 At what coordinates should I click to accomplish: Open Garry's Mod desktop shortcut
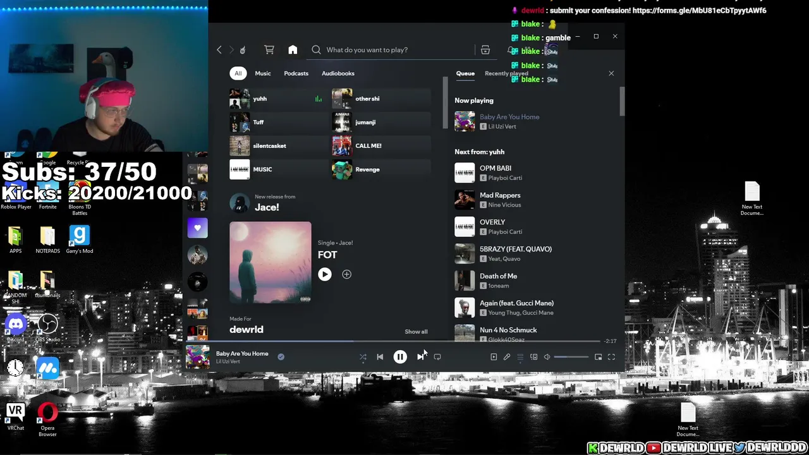tap(80, 240)
